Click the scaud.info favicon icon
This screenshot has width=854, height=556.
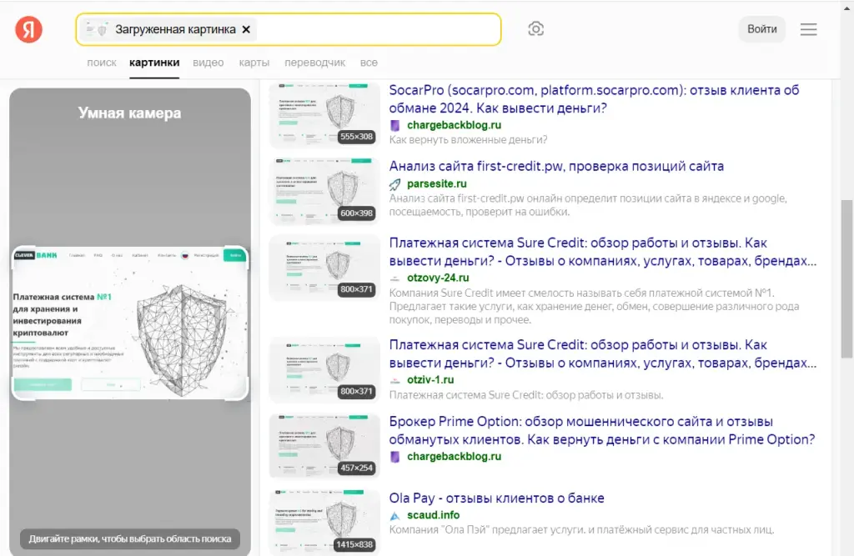point(394,515)
